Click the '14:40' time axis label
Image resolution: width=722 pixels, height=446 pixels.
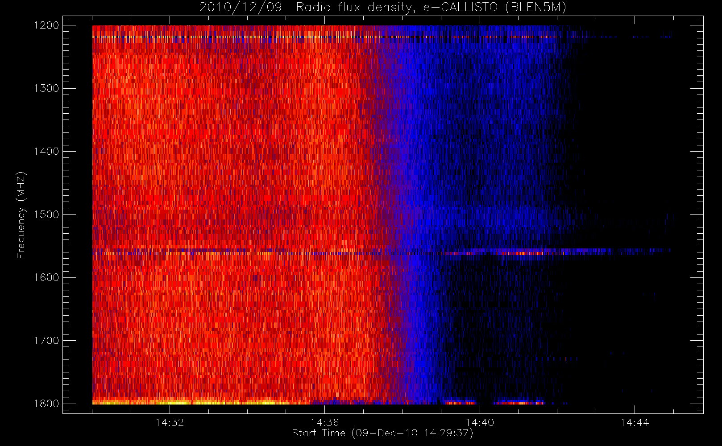coord(480,422)
